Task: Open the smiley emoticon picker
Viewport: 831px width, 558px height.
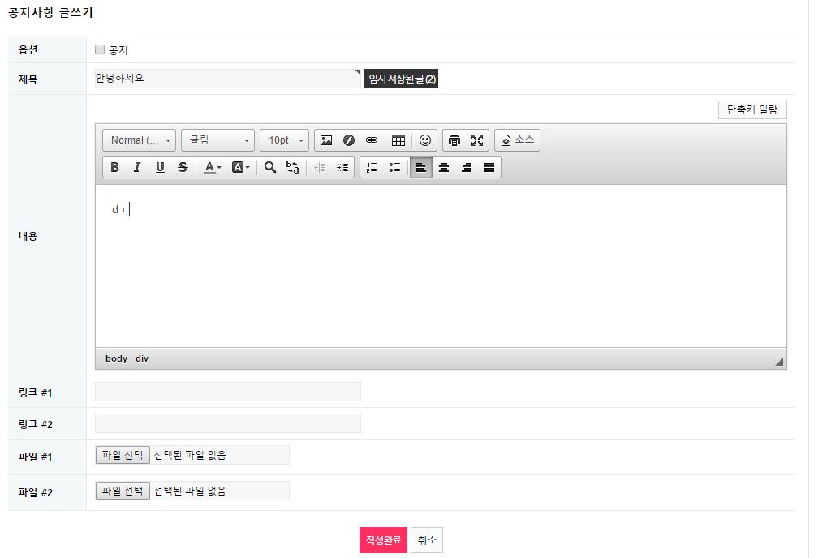Action: [425, 140]
